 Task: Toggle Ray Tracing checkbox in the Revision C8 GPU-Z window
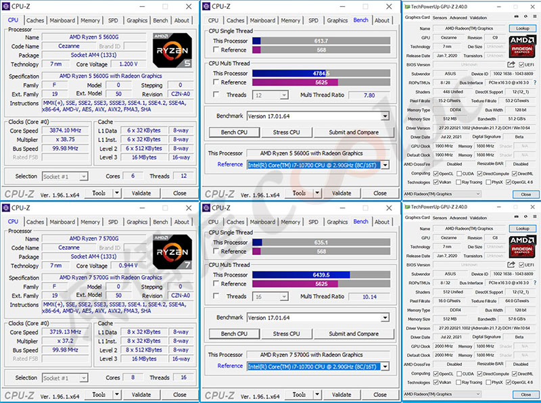pos(458,382)
